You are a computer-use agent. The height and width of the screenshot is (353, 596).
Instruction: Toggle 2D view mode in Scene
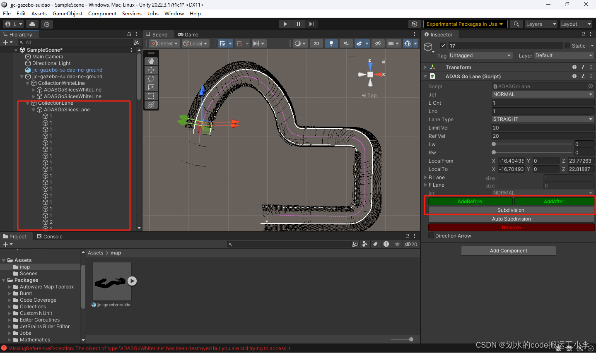pos(316,43)
